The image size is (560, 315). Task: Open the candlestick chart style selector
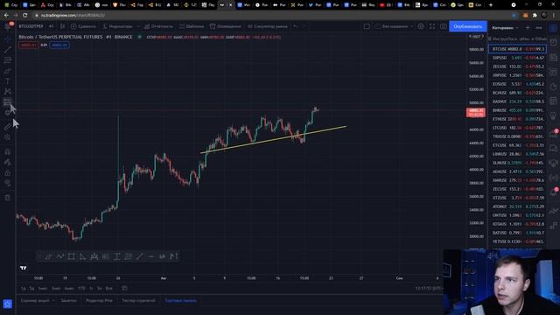pos(62,26)
